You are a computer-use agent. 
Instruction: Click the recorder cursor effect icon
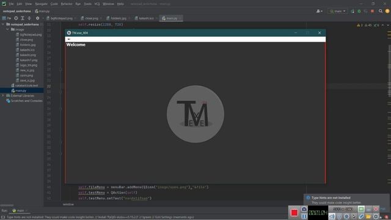click(354, 216)
